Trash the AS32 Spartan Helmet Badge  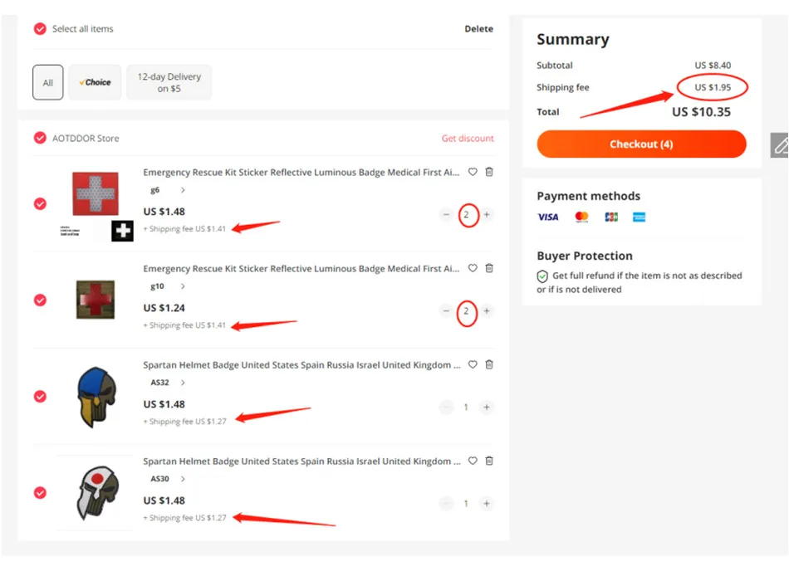[x=489, y=364]
